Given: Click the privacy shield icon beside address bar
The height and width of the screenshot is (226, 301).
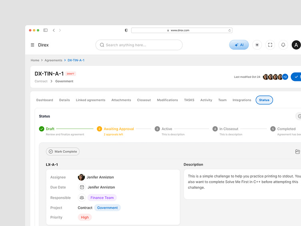Looking at the screenshot, I should pyautogui.click(x=126, y=30).
